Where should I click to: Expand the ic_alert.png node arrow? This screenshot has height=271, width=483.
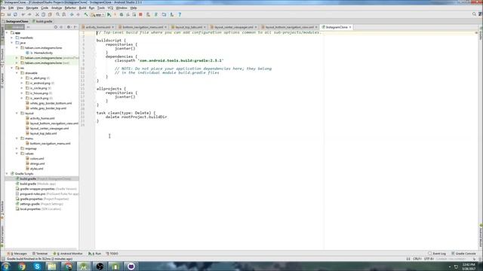coord(22,78)
